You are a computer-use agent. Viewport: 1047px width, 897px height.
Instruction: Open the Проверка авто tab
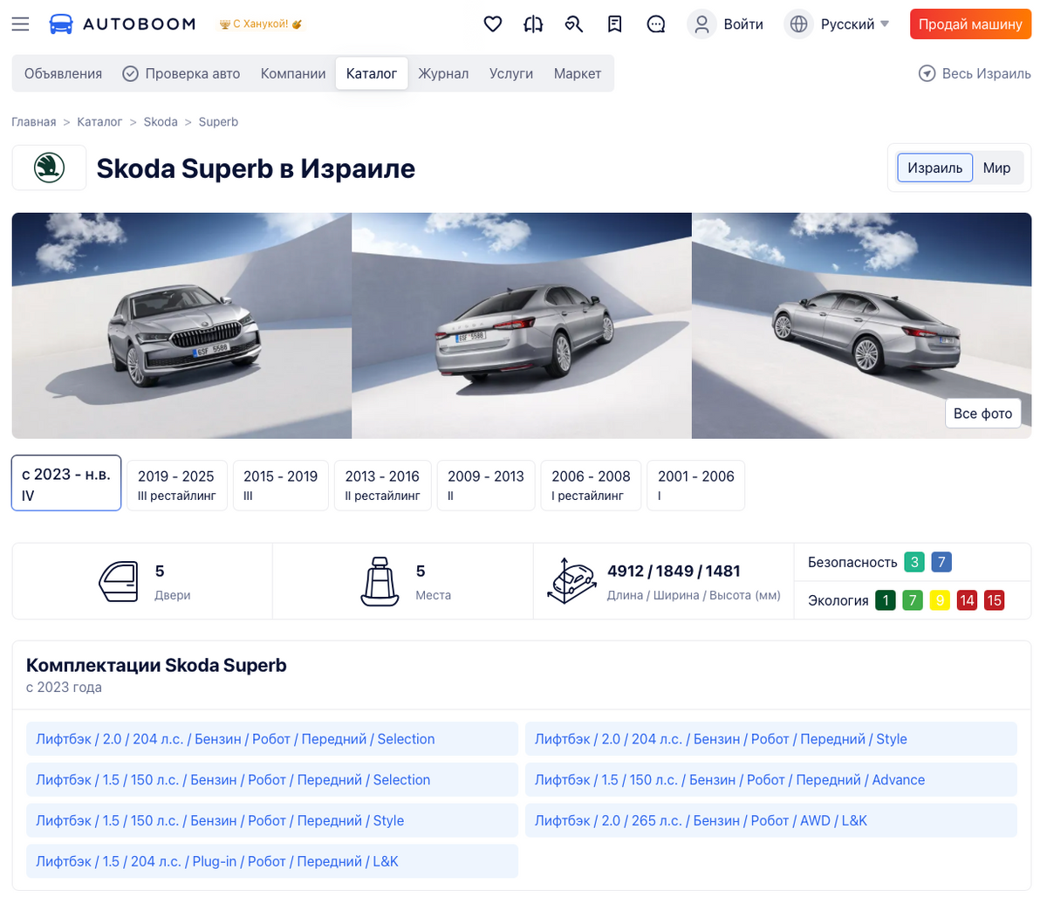click(181, 73)
